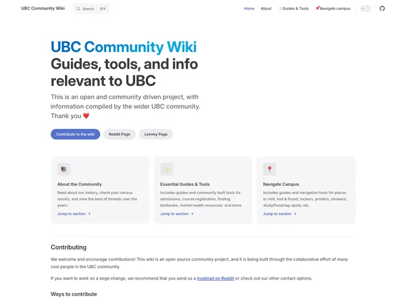Select the Essential Guides & Tools card title
Viewport: 406px width, 302px height.
click(185, 184)
